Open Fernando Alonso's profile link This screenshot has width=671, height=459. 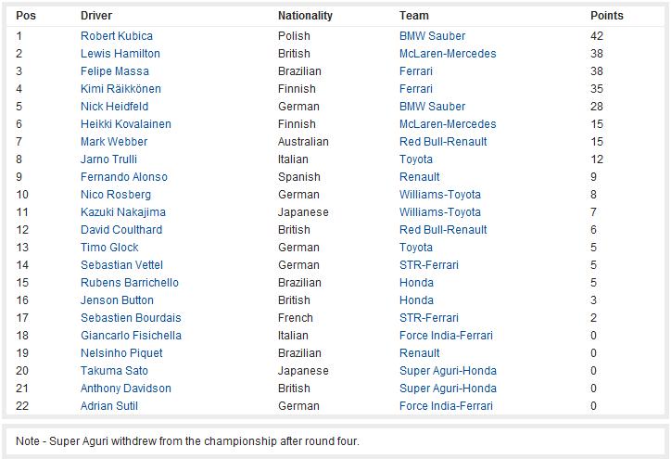(x=123, y=177)
